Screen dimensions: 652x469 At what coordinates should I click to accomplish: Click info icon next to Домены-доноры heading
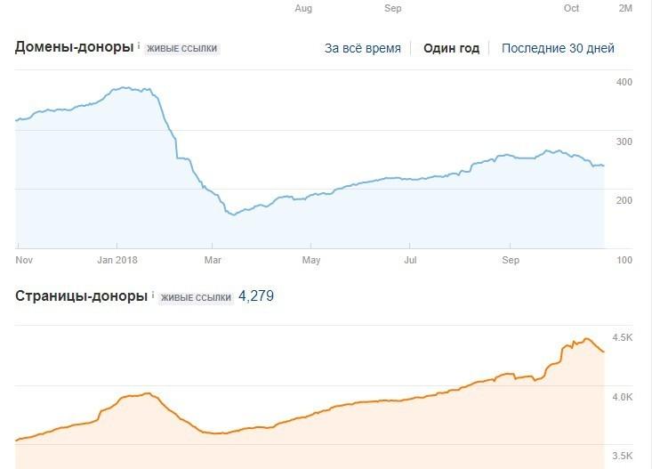[139, 44]
